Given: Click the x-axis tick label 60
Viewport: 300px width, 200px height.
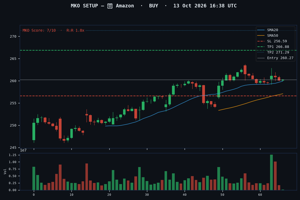Looking at the screenshot, I should pos(260,195).
